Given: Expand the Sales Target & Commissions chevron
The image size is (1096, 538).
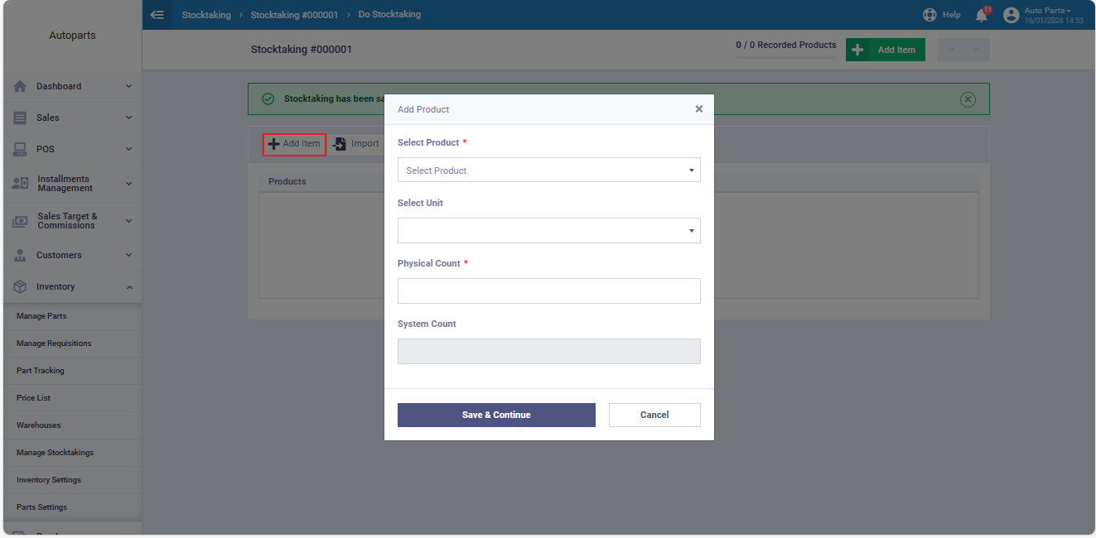Looking at the screenshot, I should pos(128,221).
